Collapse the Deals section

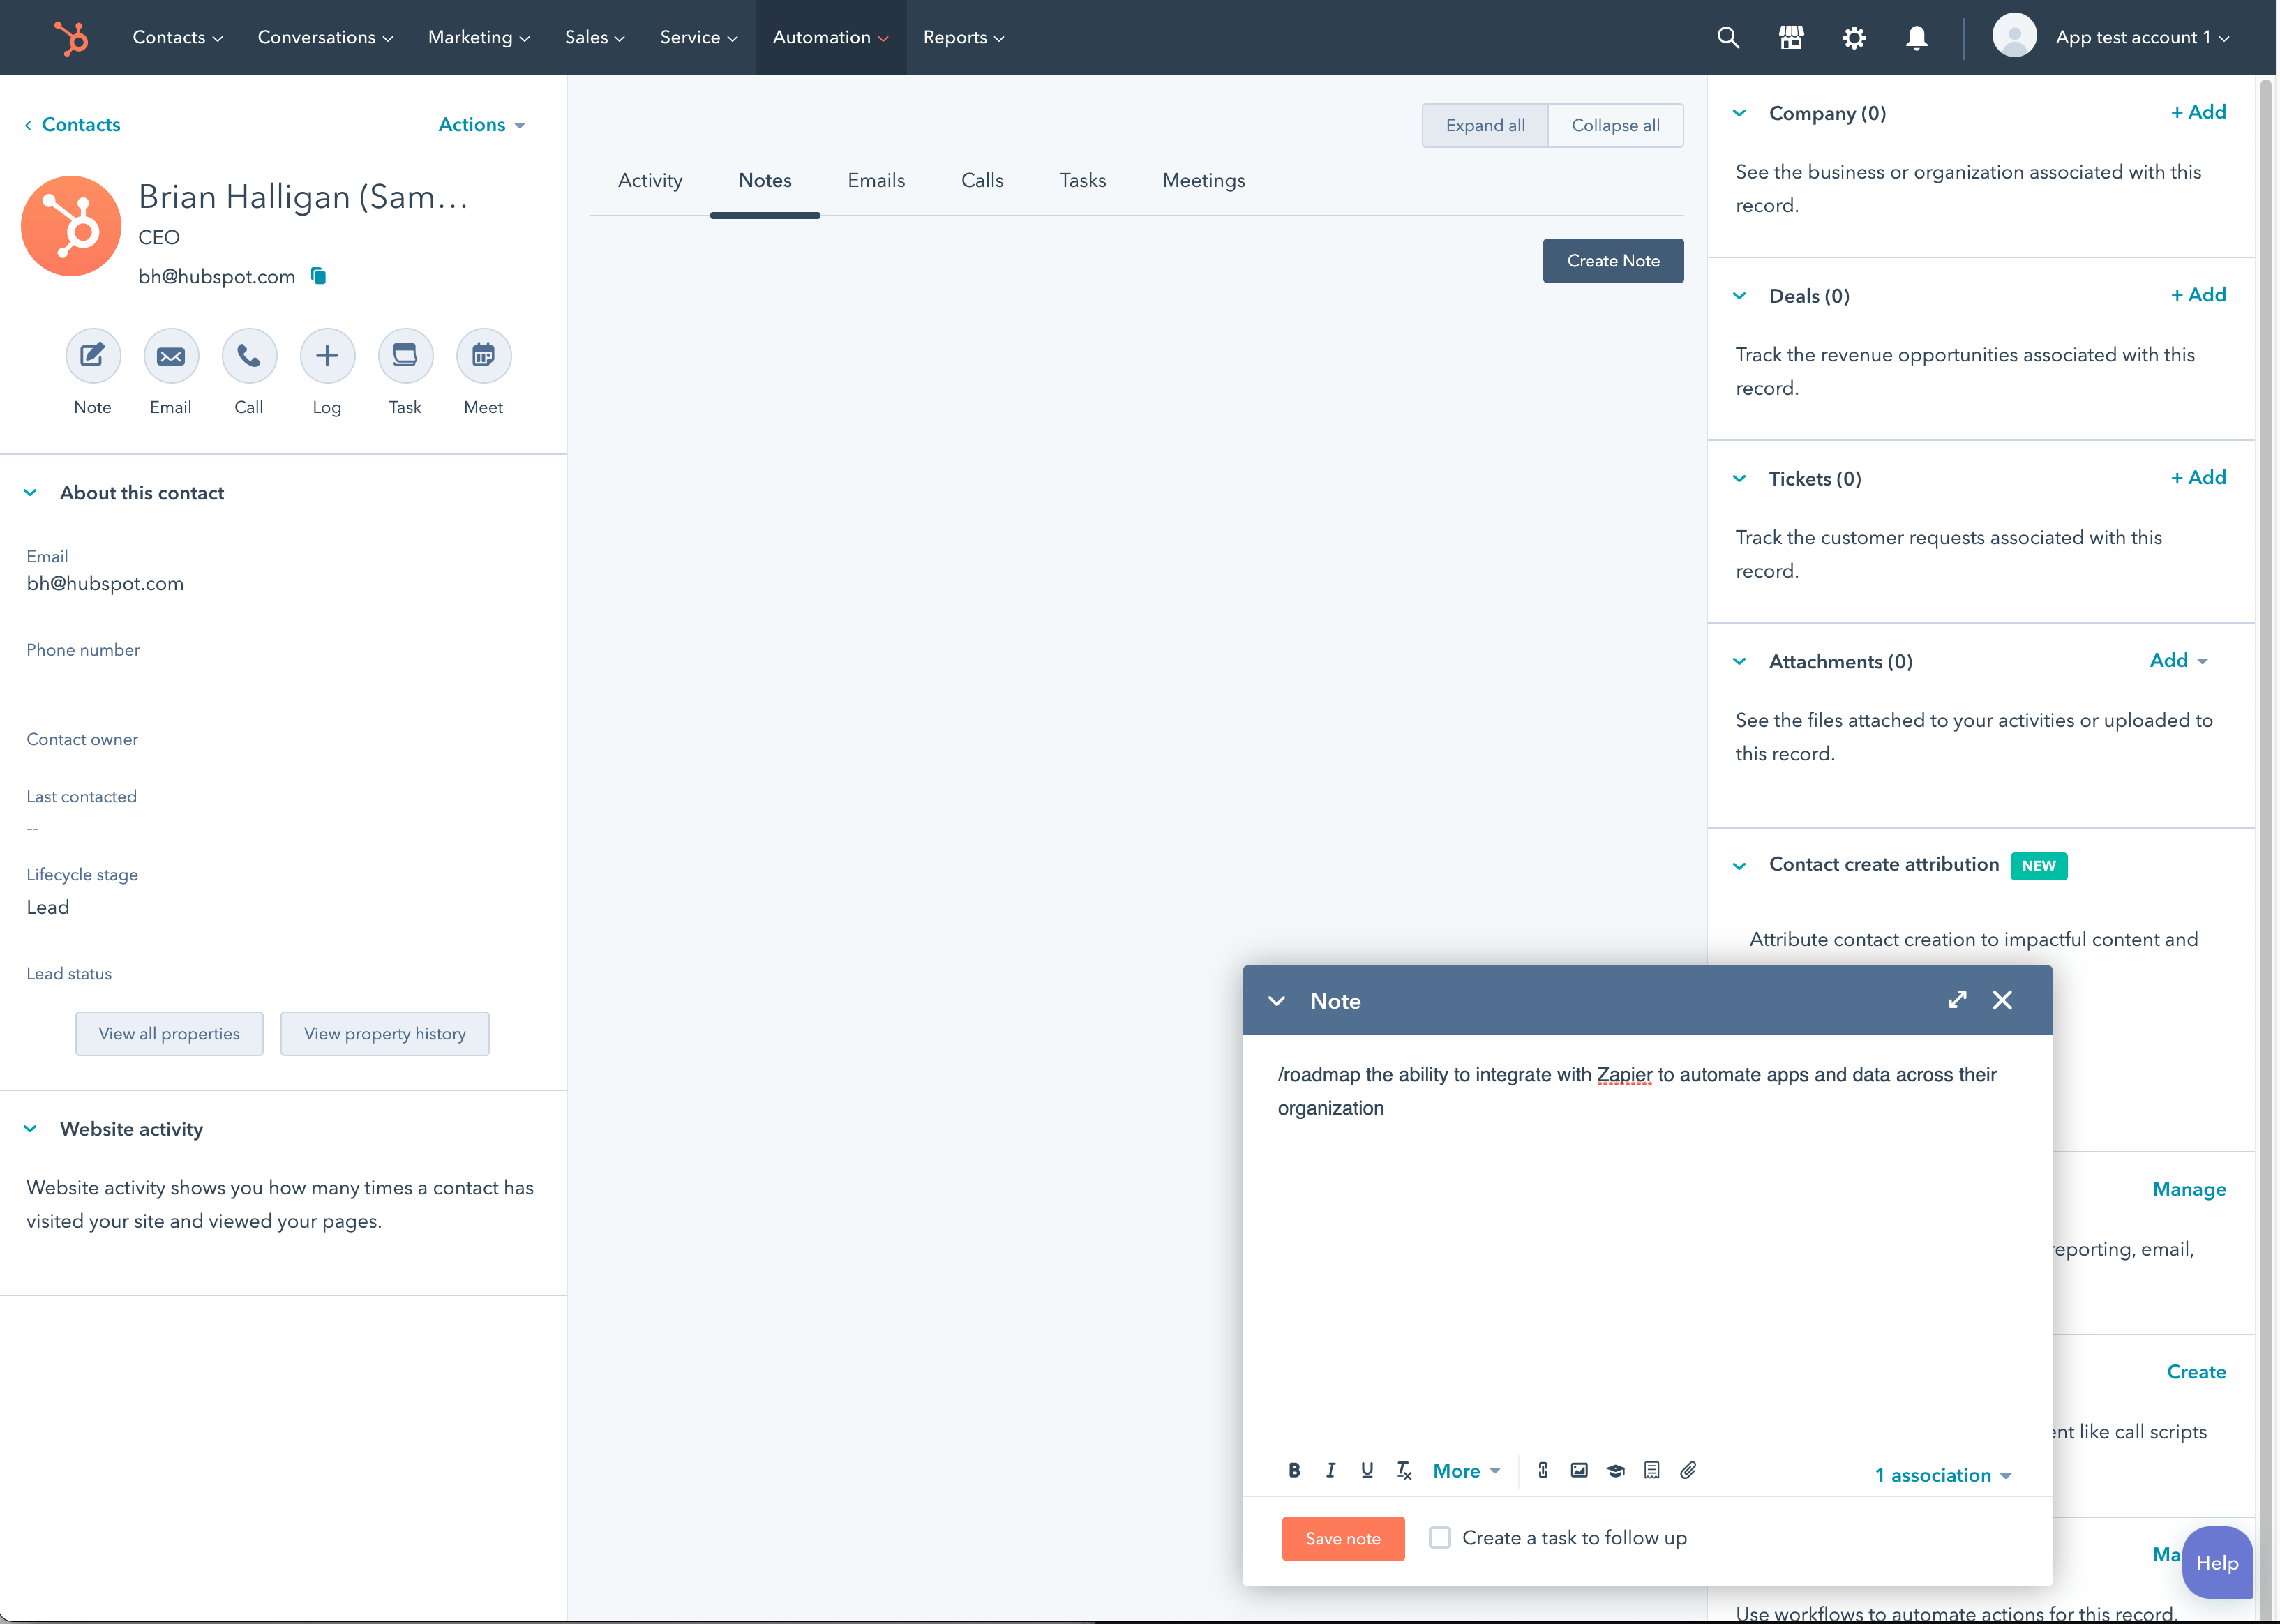click(1739, 296)
